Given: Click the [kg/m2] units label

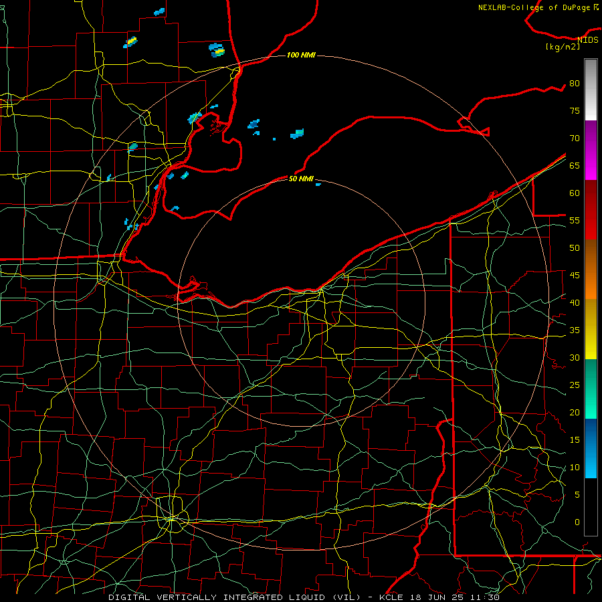Looking at the screenshot, I should pyautogui.click(x=563, y=47).
